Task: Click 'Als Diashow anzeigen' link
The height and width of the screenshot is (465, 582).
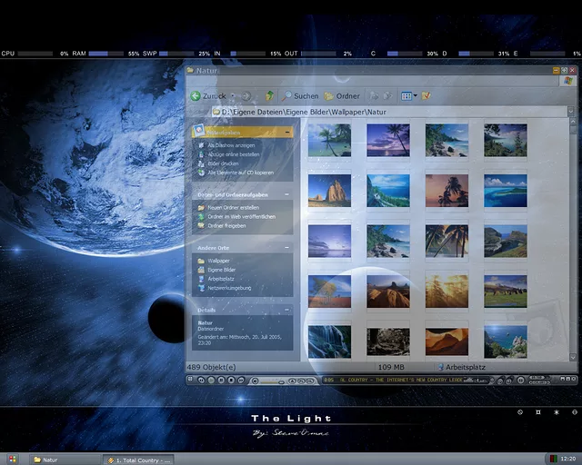Action: (x=230, y=145)
